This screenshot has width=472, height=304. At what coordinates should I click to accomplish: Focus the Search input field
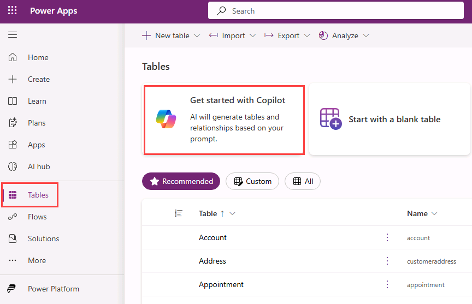tap(335, 10)
